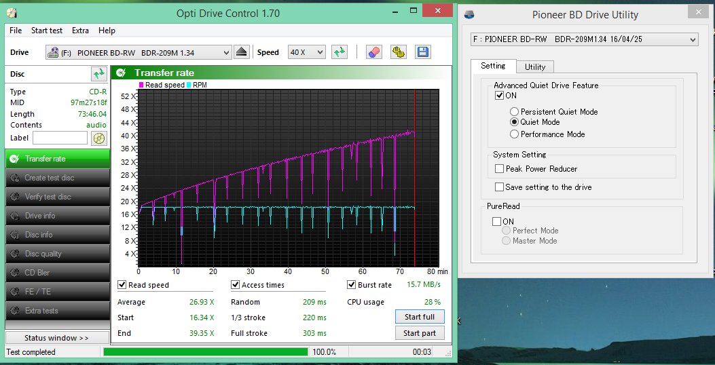Viewport: 715px width, 365px height.
Task: Click the test progress bar
Action: [206, 352]
